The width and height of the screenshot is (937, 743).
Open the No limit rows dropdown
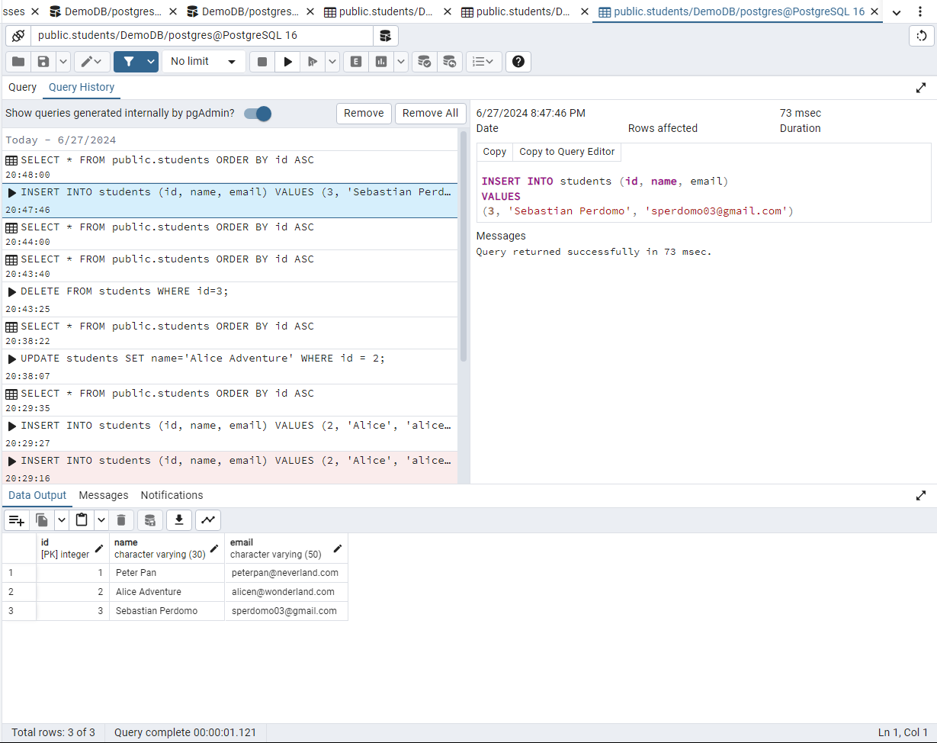[x=204, y=62]
